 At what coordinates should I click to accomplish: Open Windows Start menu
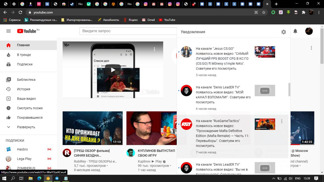(x=4, y=178)
